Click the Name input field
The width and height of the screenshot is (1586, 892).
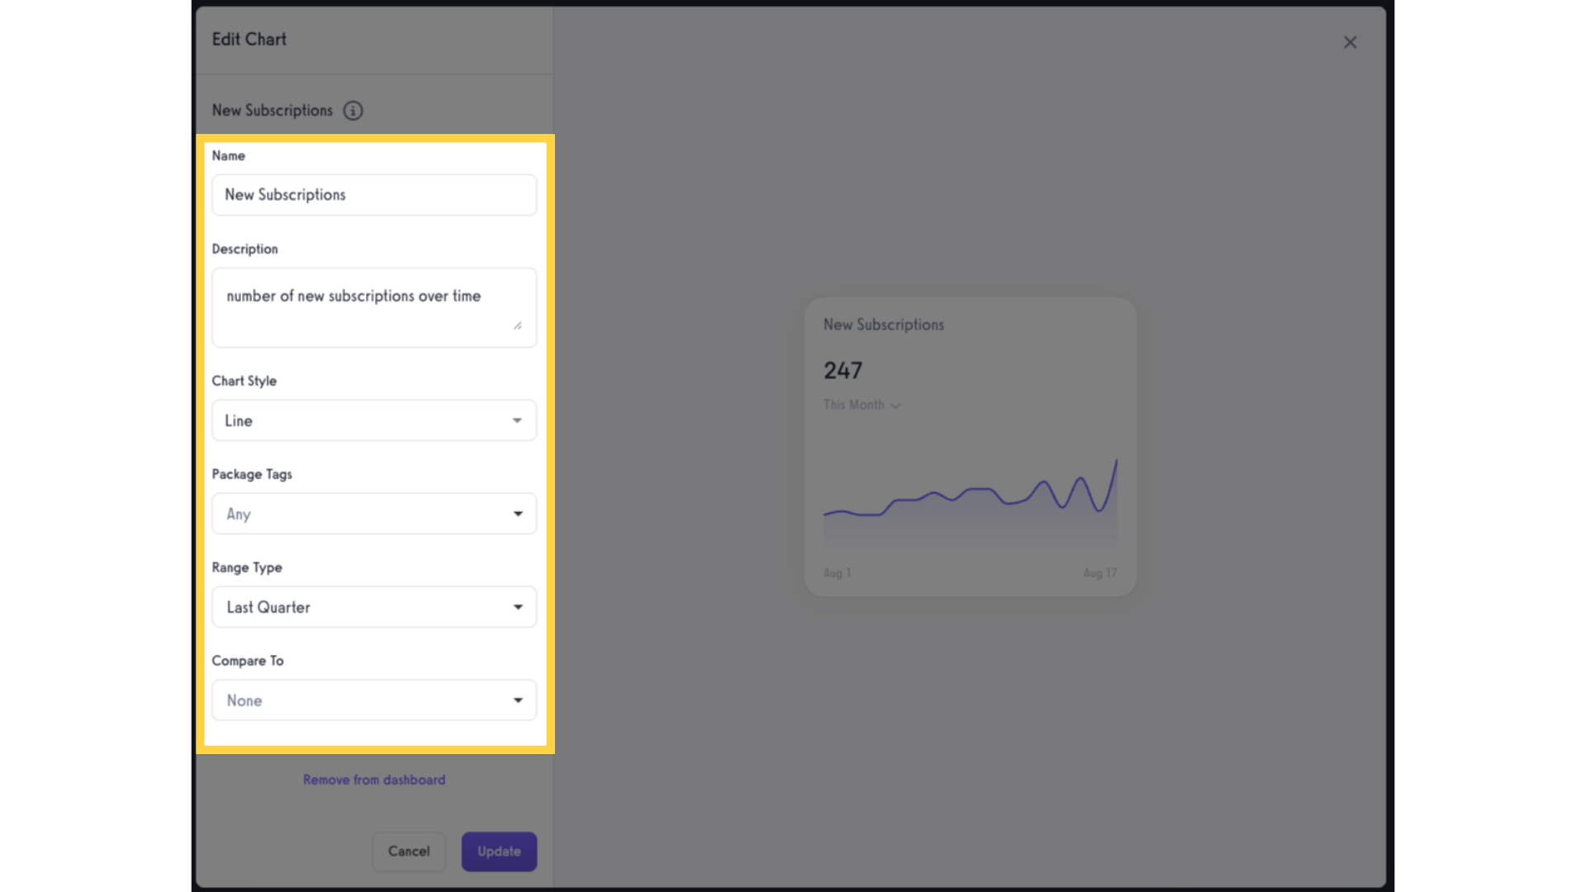coord(374,195)
